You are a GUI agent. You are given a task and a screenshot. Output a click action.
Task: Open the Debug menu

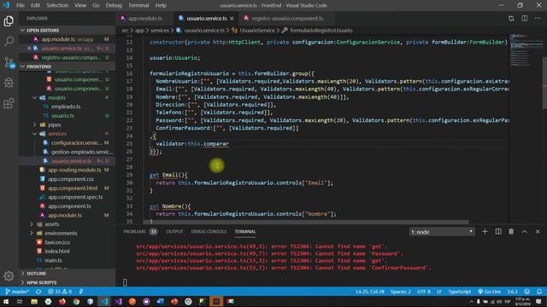tap(114, 5)
